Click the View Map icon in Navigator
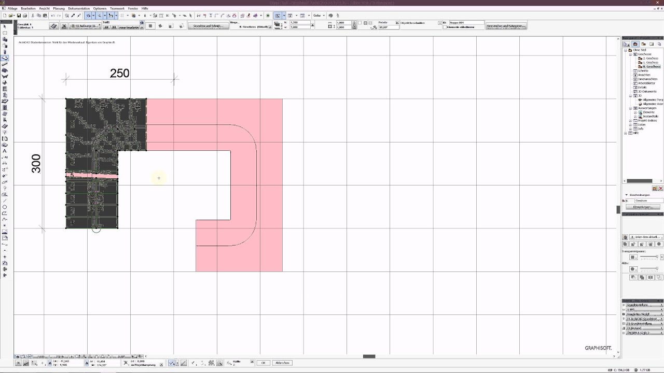664x373 pixels. point(643,44)
